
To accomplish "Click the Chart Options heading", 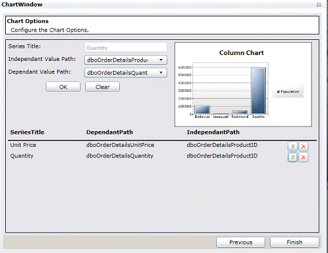I will [x=27, y=21].
